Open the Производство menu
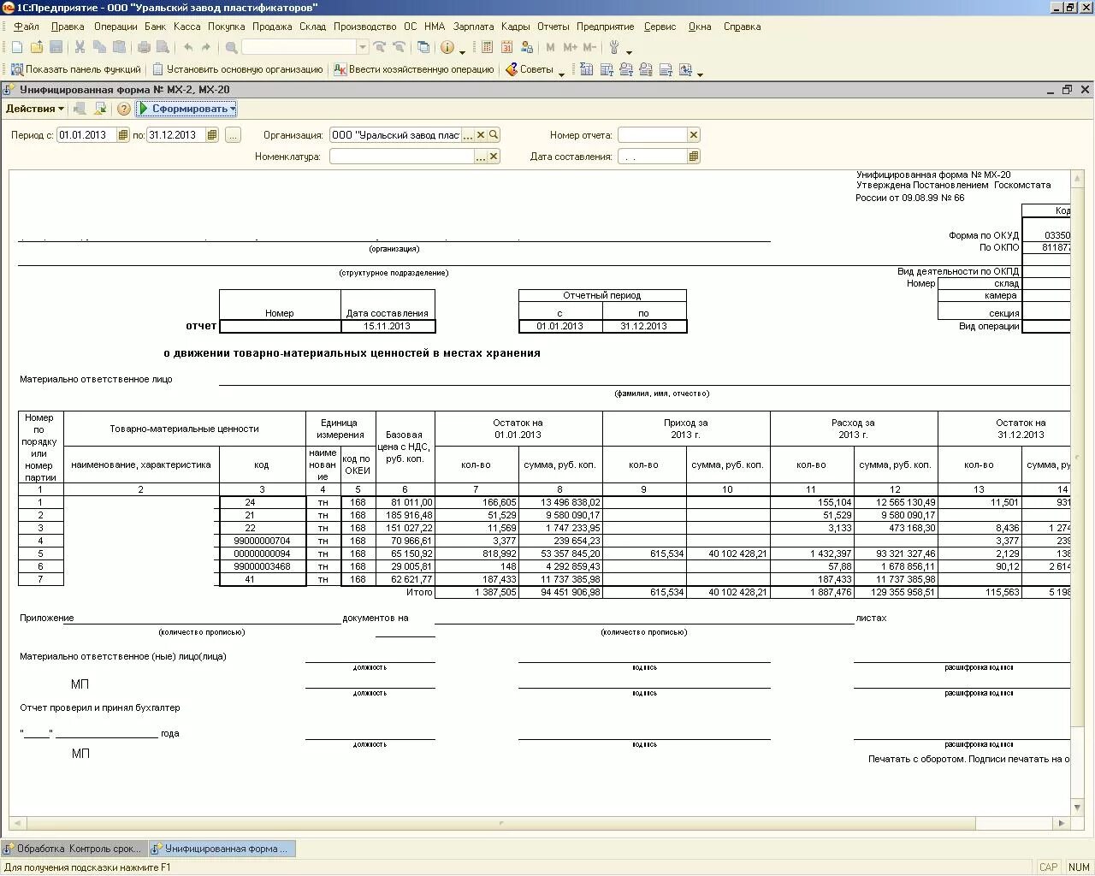1095x876 pixels. [365, 27]
